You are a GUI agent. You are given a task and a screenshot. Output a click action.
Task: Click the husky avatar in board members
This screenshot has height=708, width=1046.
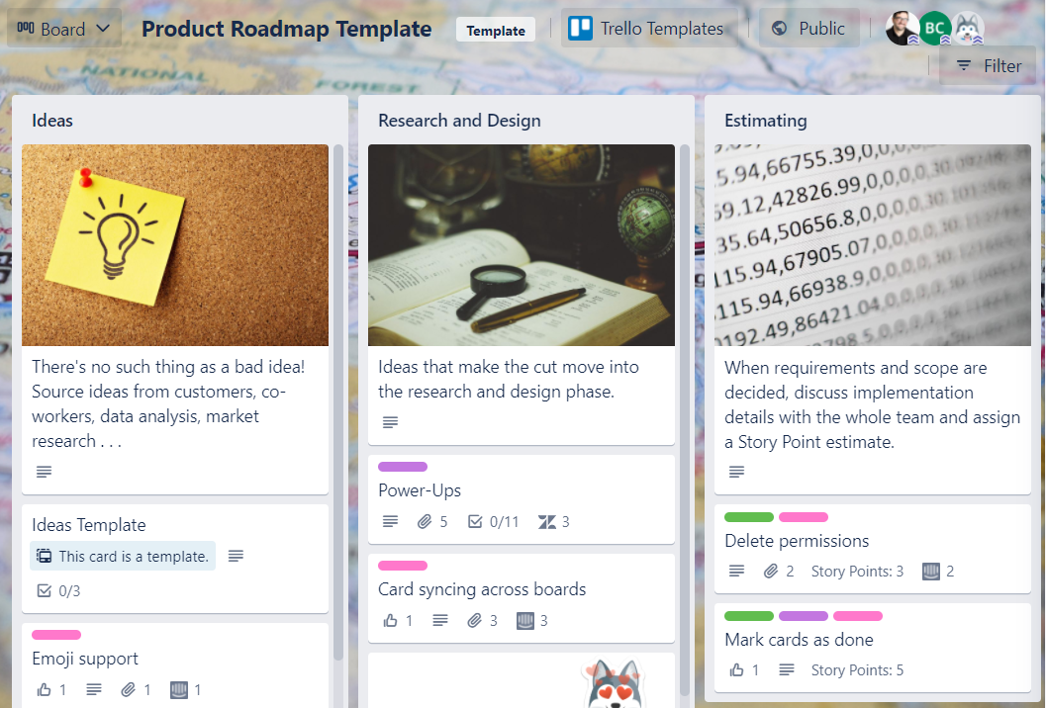click(x=968, y=29)
